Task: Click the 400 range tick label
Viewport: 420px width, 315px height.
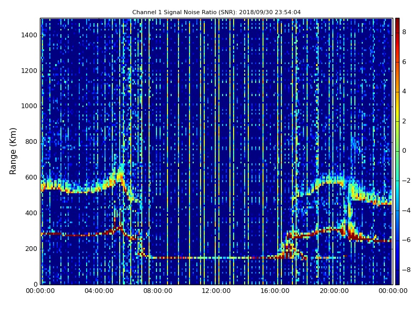Action: 31,213
